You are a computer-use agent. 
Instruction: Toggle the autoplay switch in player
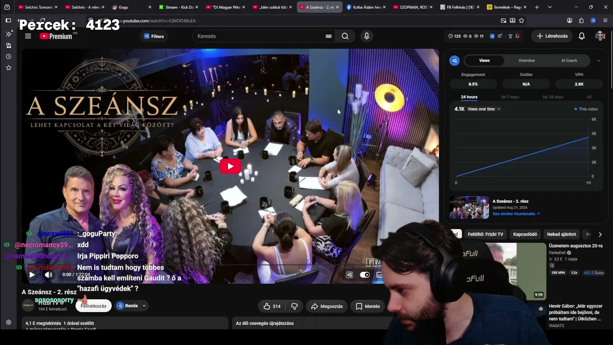[x=365, y=275]
